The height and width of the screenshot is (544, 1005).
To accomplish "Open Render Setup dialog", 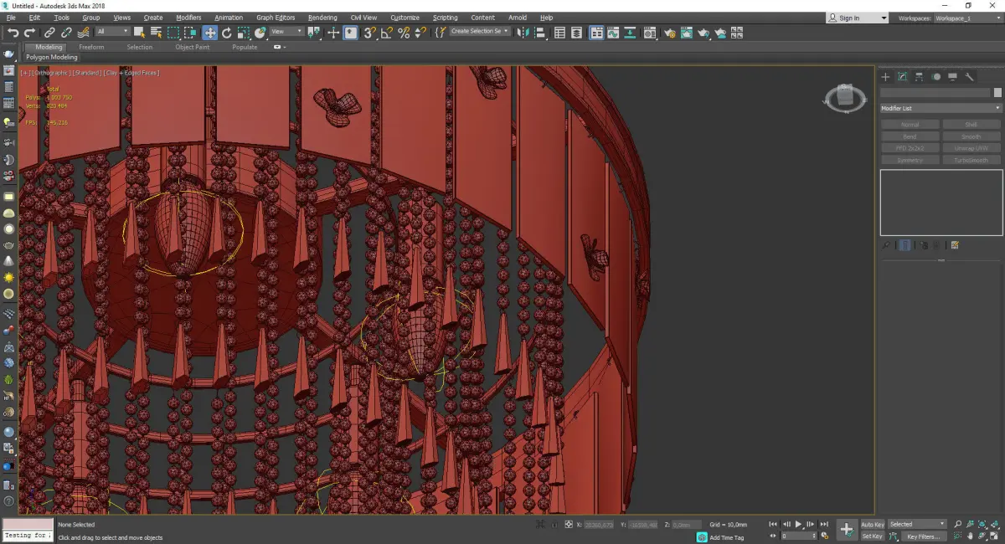I will coord(670,33).
